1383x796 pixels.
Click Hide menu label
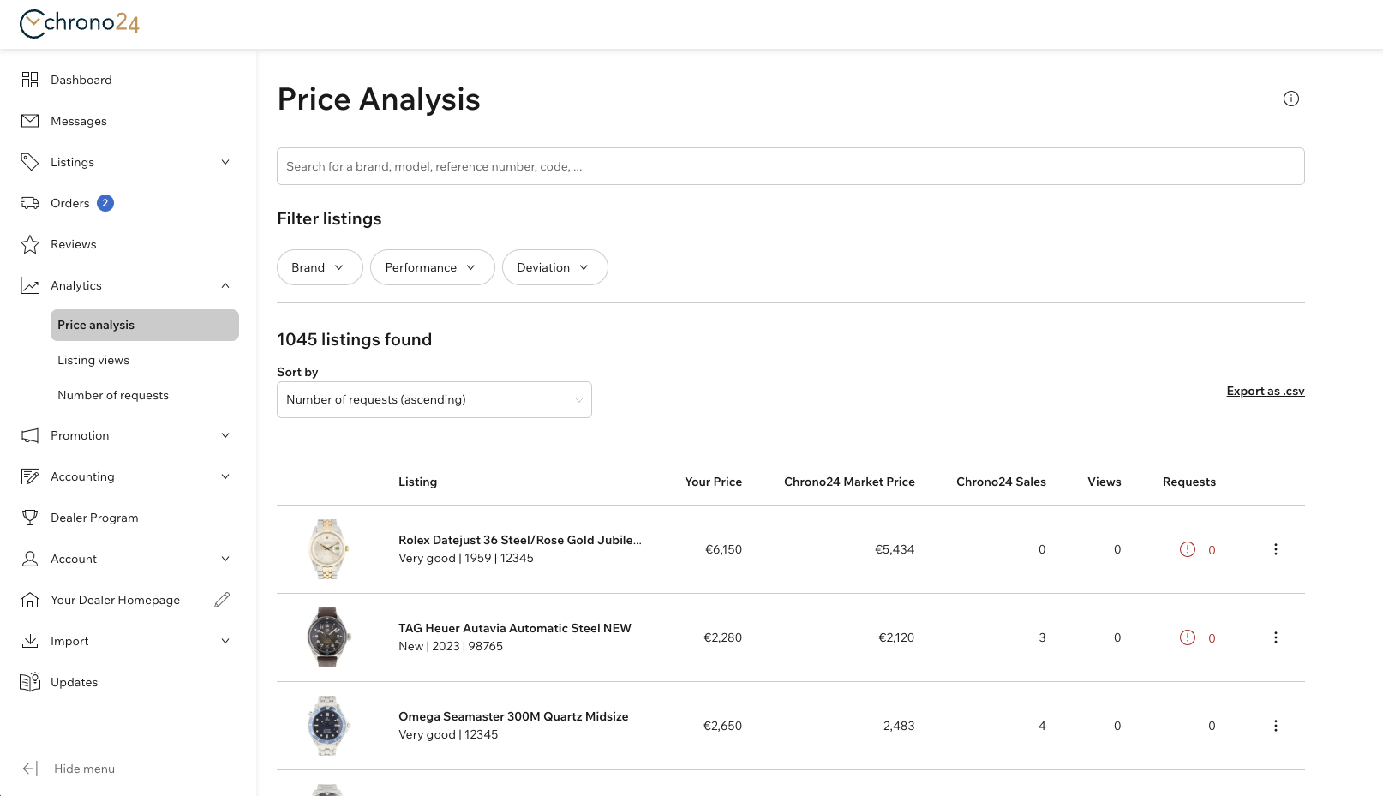(84, 769)
